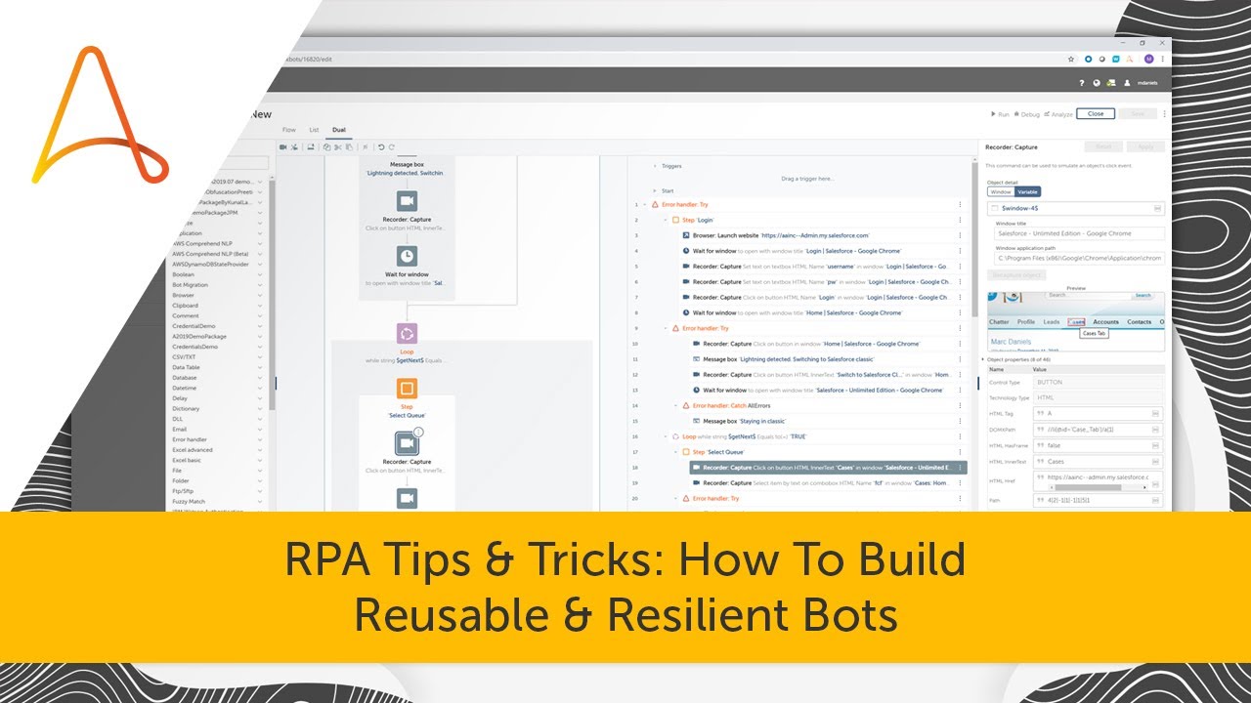Open the editor's vertical ellipsis beside Save
The image size is (1251, 703).
(1164, 113)
